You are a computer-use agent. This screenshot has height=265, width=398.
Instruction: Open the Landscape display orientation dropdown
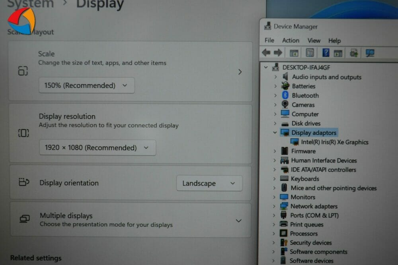point(209,183)
